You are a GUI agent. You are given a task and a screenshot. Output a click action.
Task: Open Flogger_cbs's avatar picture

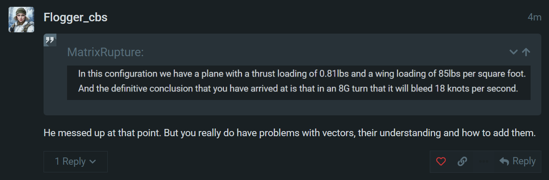pos(21,20)
